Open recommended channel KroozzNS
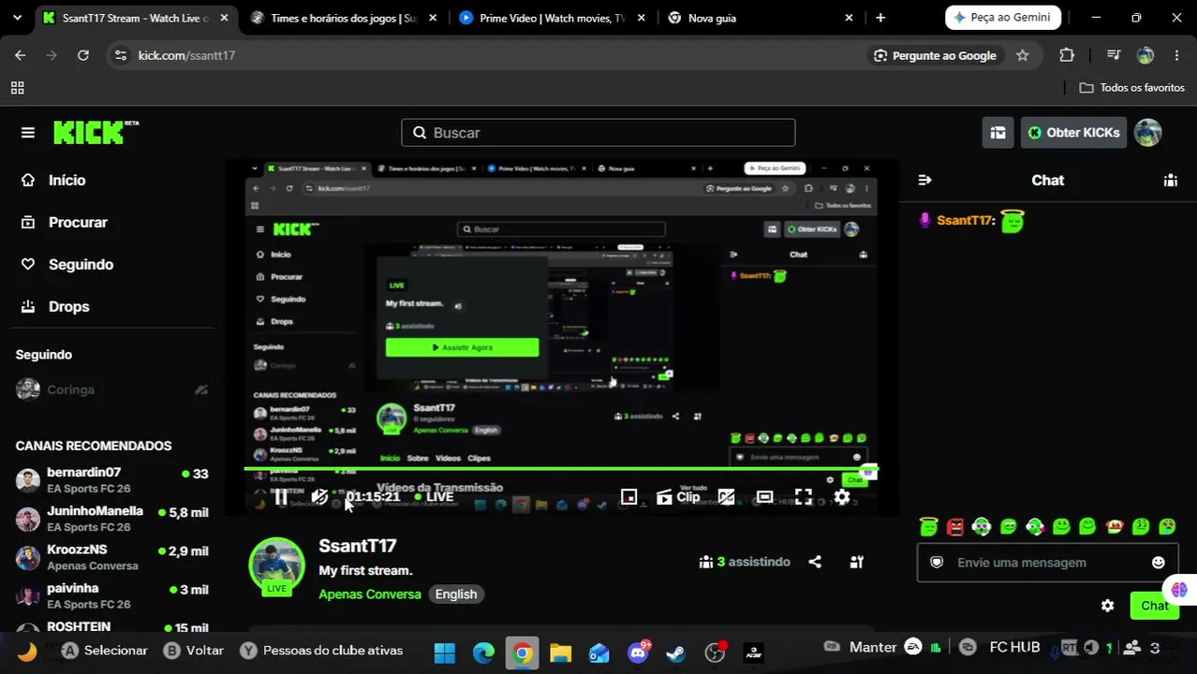This screenshot has width=1197, height=674. tap(111, 557)
